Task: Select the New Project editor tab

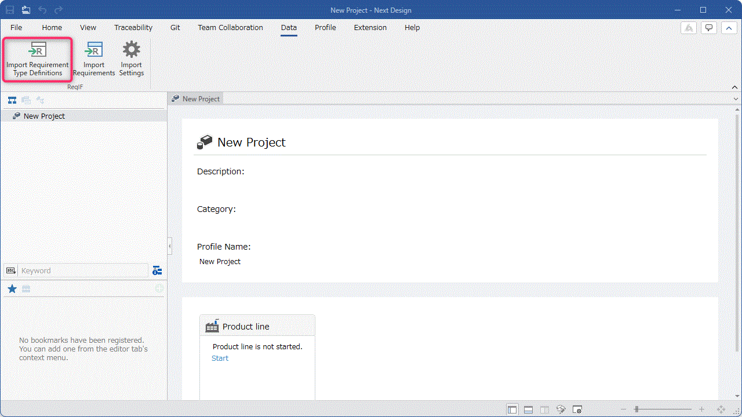Action: pos(195,99)
